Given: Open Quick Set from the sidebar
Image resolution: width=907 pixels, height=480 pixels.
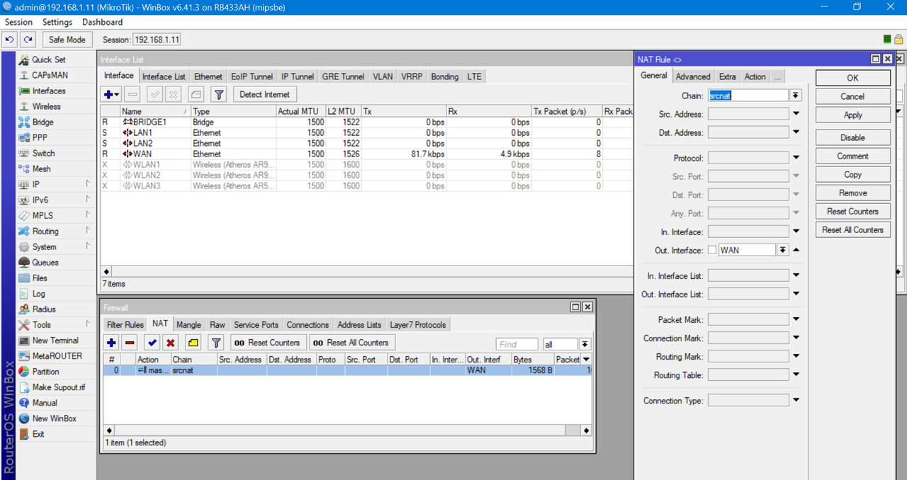Looking at the screenshot, I should [48, 59].
